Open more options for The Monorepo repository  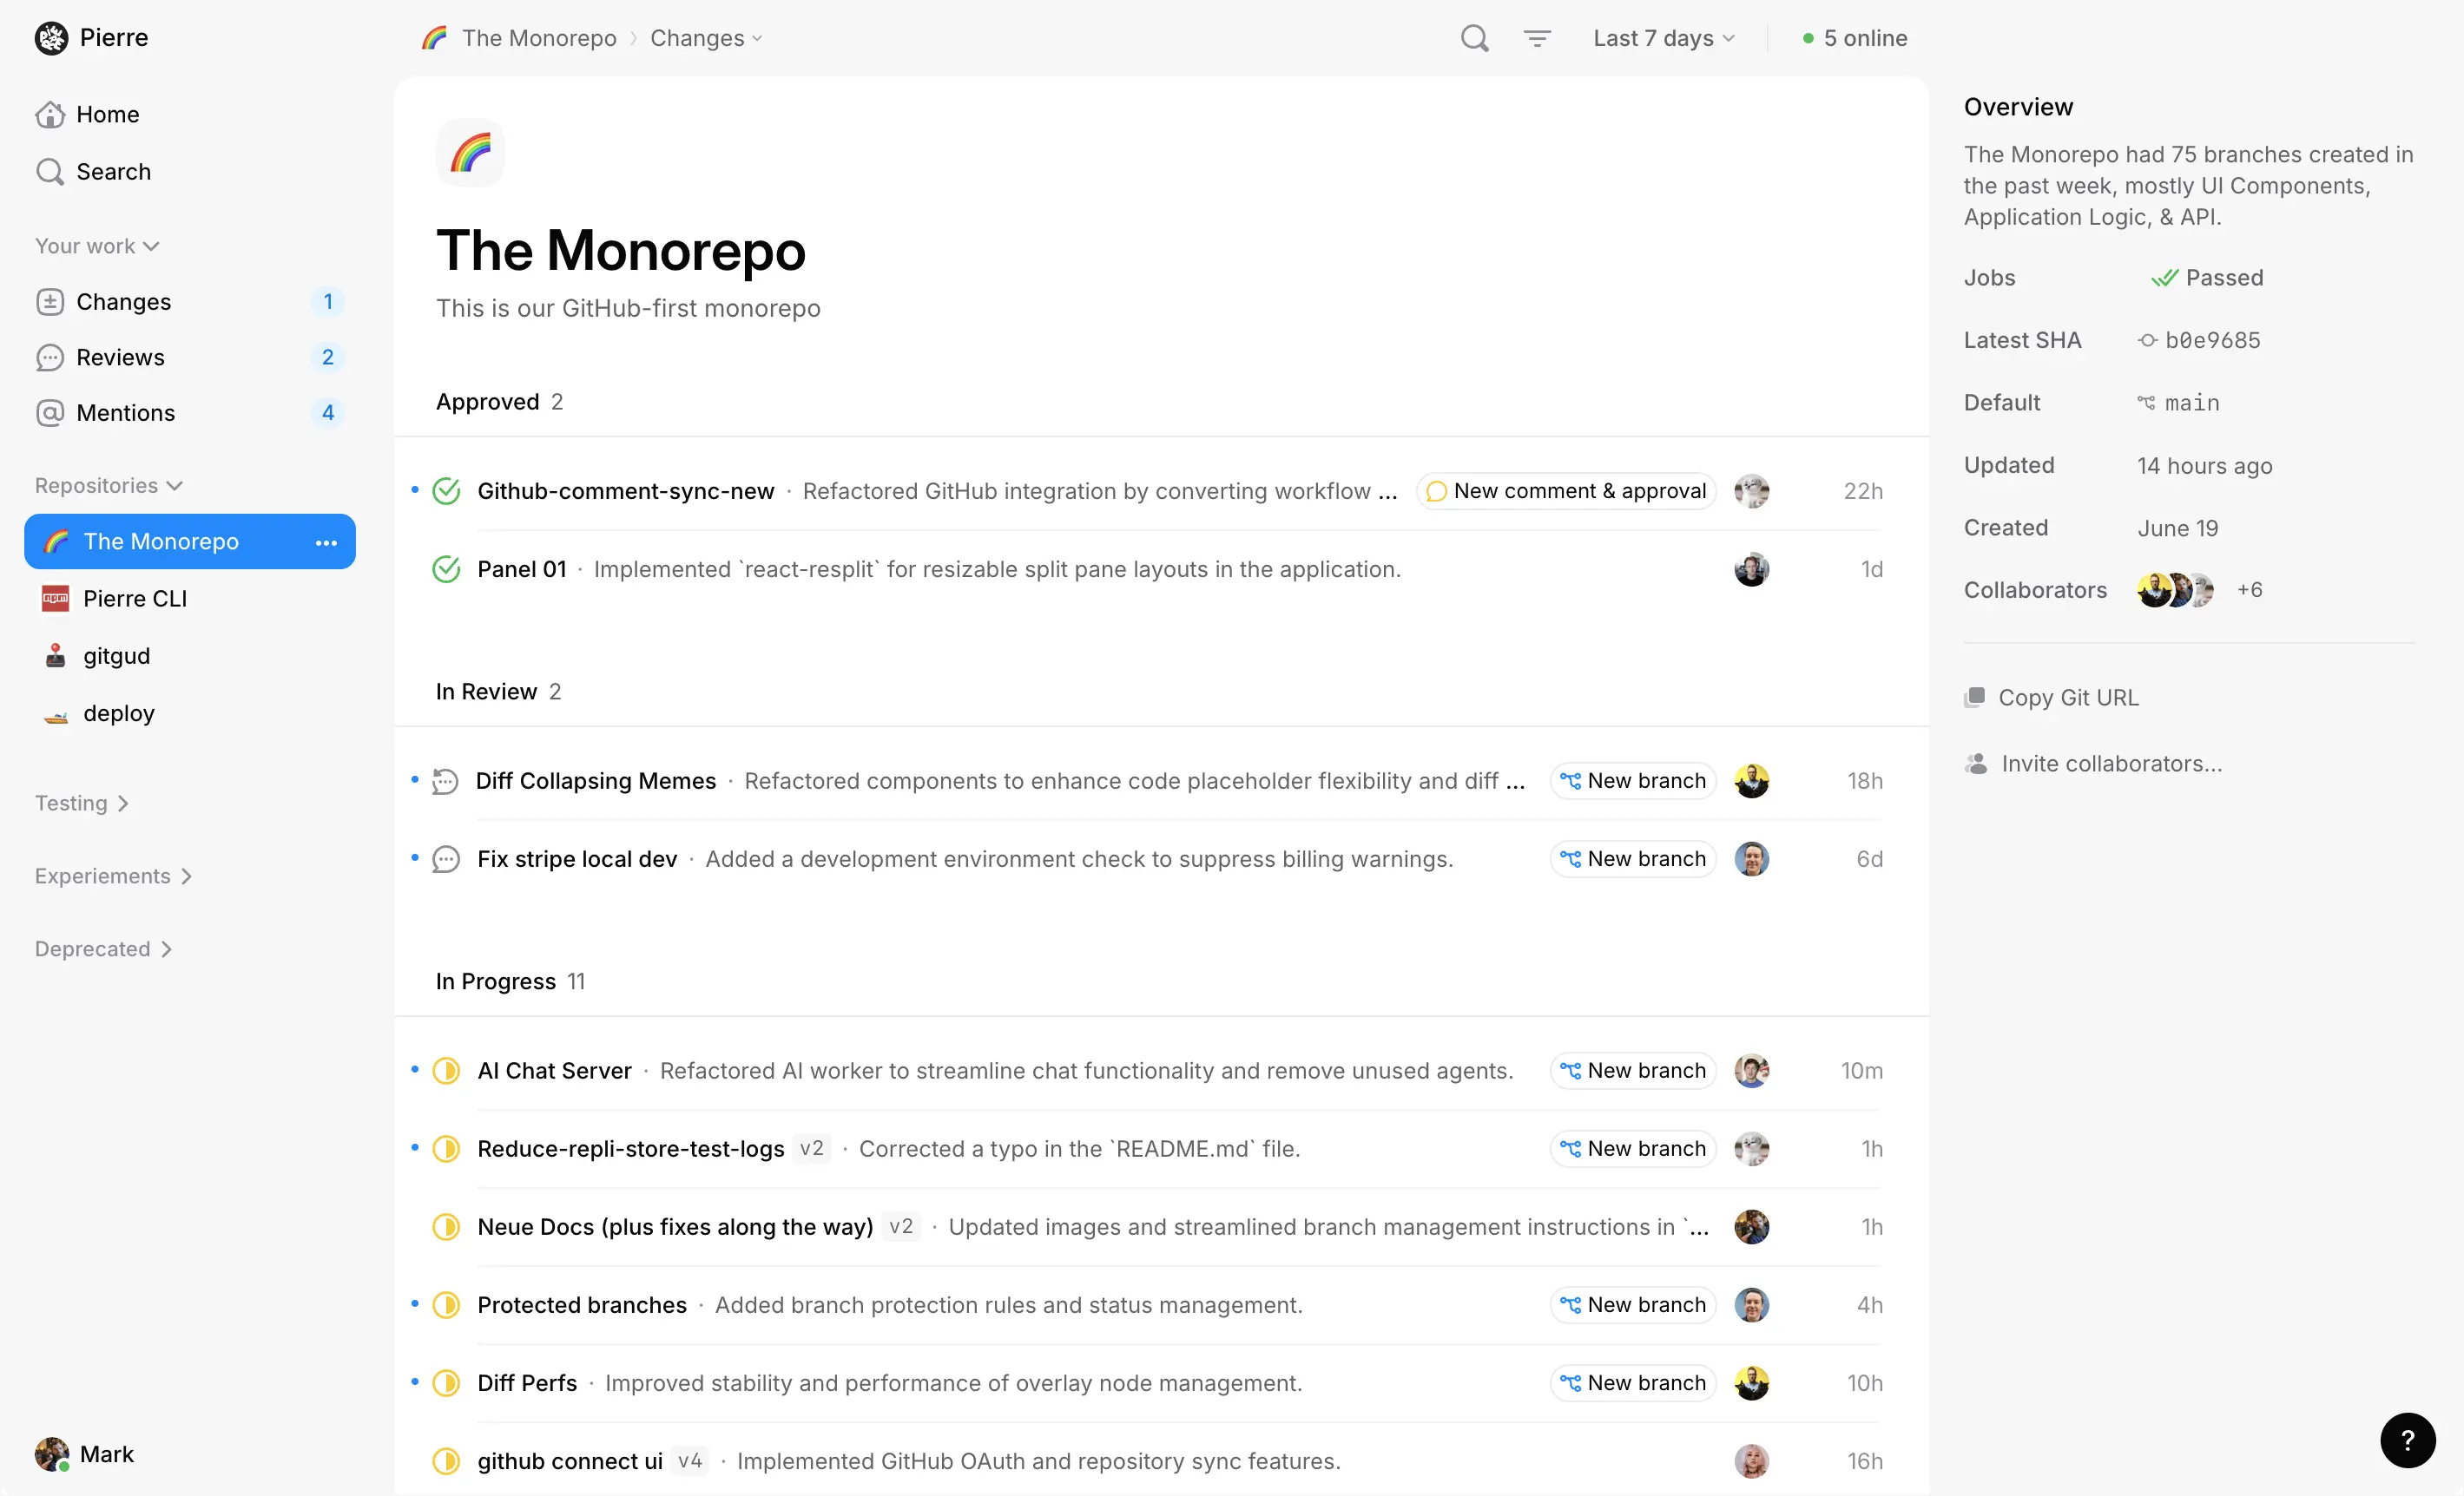click(325, 541)
